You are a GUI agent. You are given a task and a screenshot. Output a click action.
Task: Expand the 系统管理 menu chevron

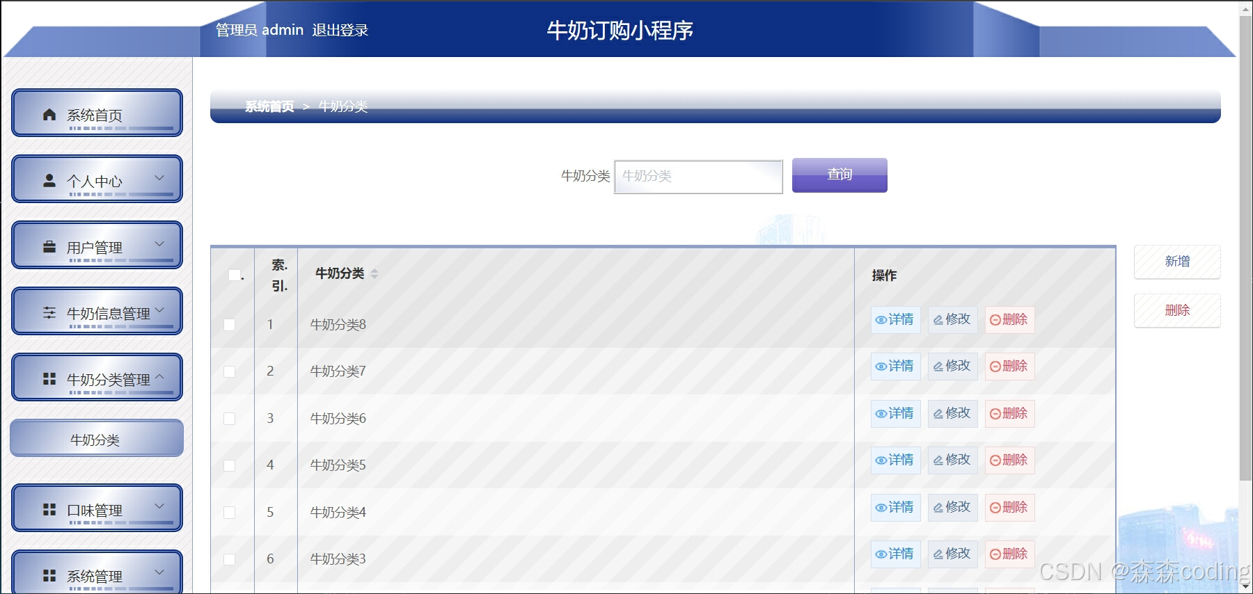(x=159, y=572)
